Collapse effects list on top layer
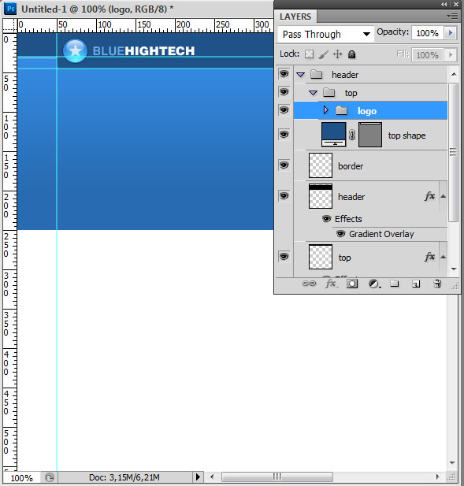464x486 pixels. coord(444,257)
